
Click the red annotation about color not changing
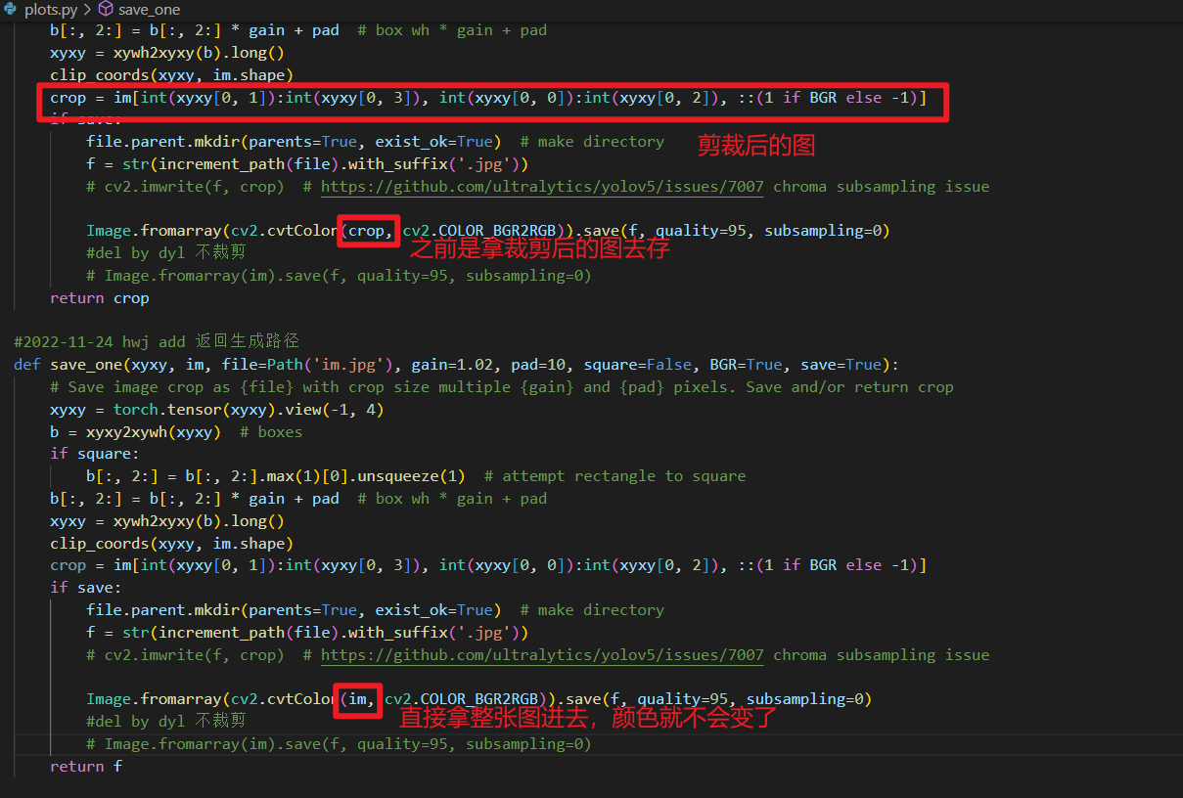(587, 718)
